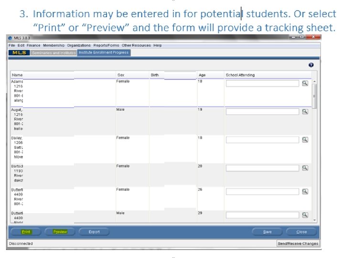Image resolution: width=344 pixels, height=258 pixels.
Task: Select Institute Enrollment Progress tab
Action: coord(104,53)
